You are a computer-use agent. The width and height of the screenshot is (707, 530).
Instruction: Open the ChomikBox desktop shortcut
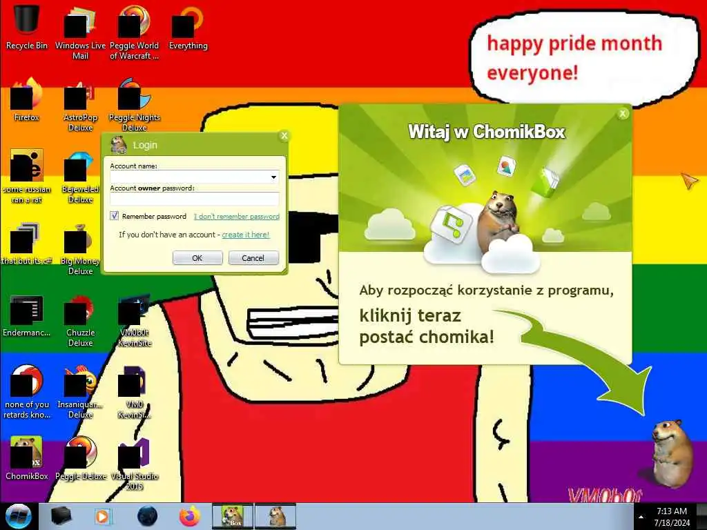[27, 458]
